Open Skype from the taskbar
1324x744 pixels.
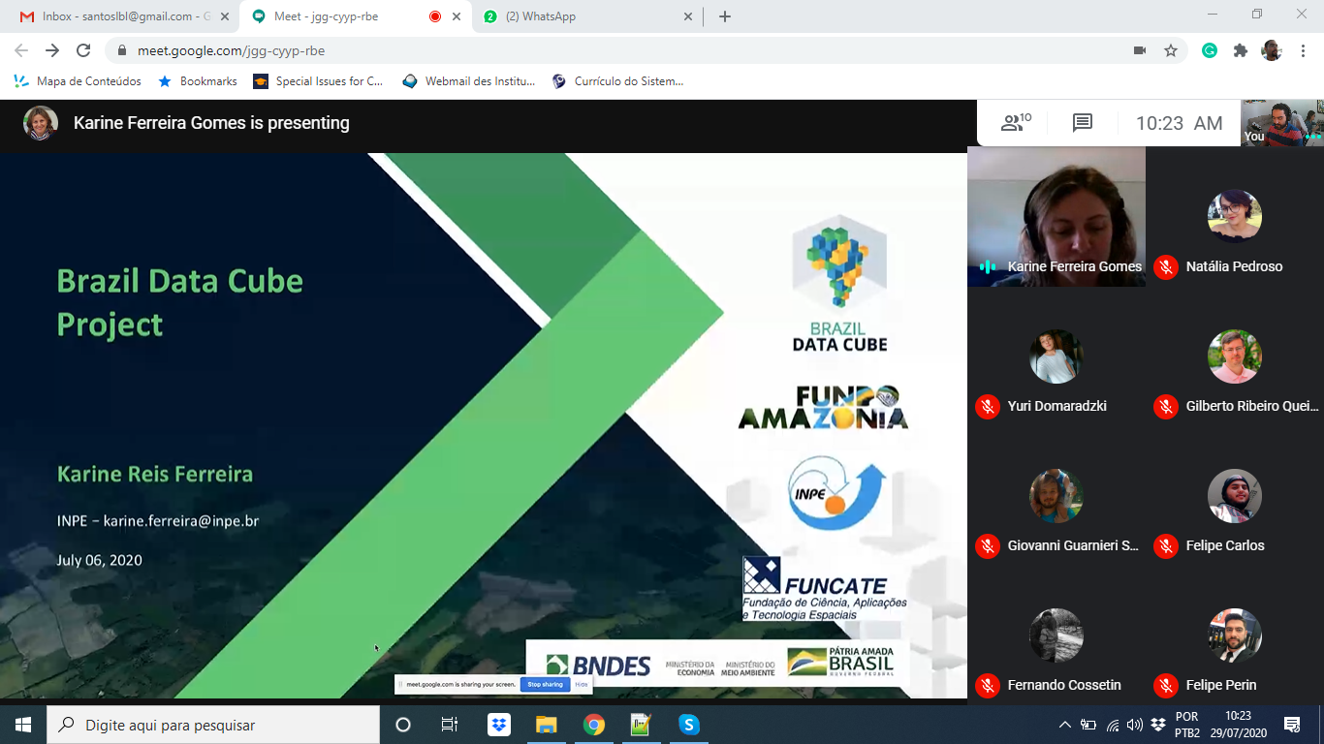pyautogui.click(x=689, y=725)
